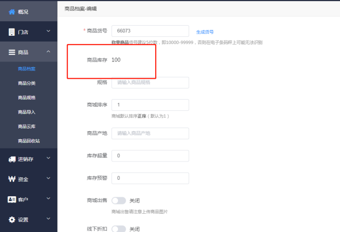Expand the 设置 menu chevron
The image size is (340, 232).
pyautogui.click(x=48, y=218)
